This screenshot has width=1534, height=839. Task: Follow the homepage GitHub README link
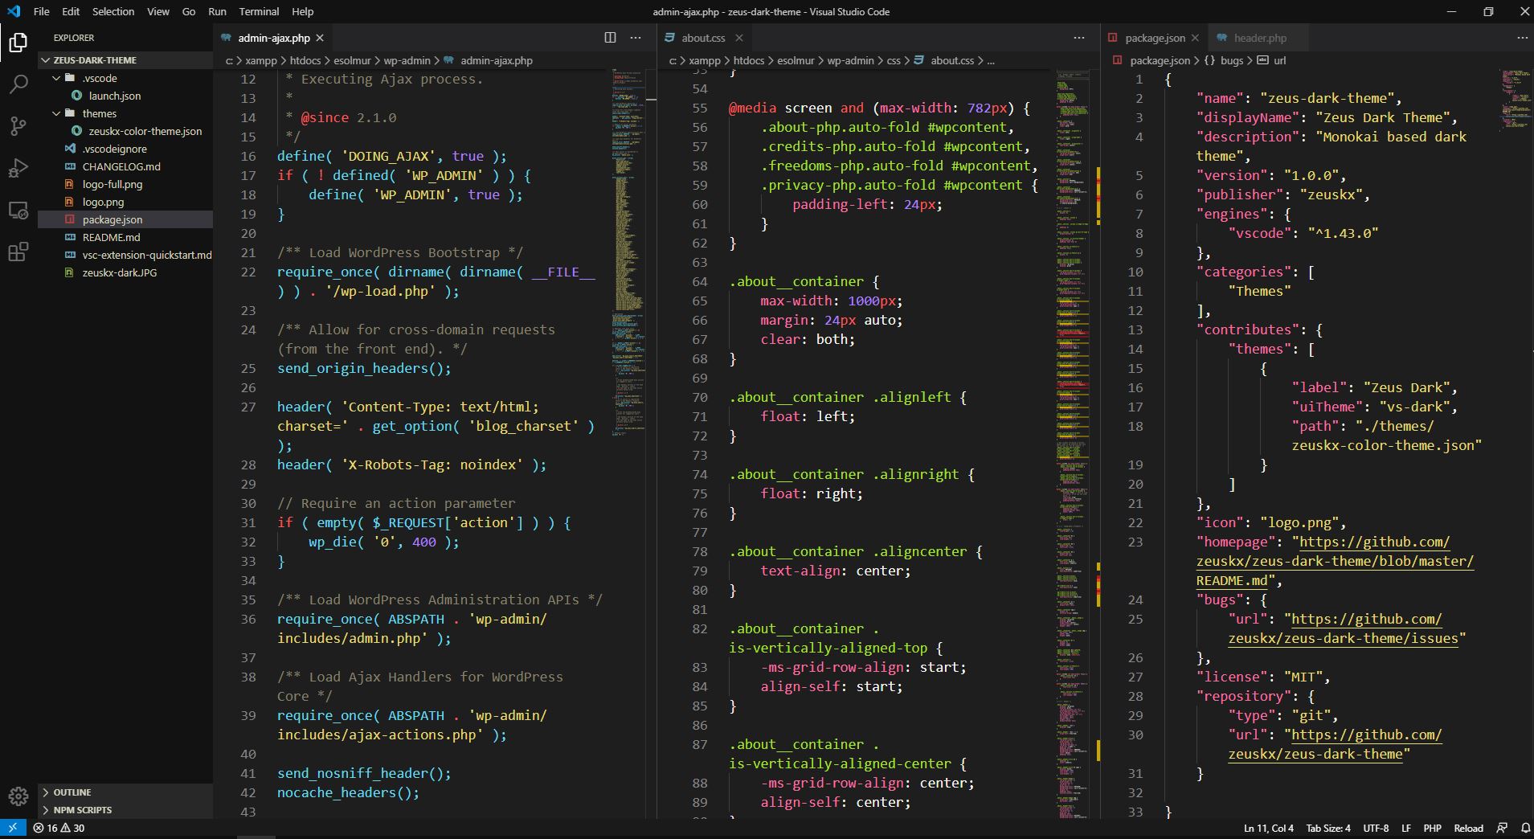click(1335, 561)
